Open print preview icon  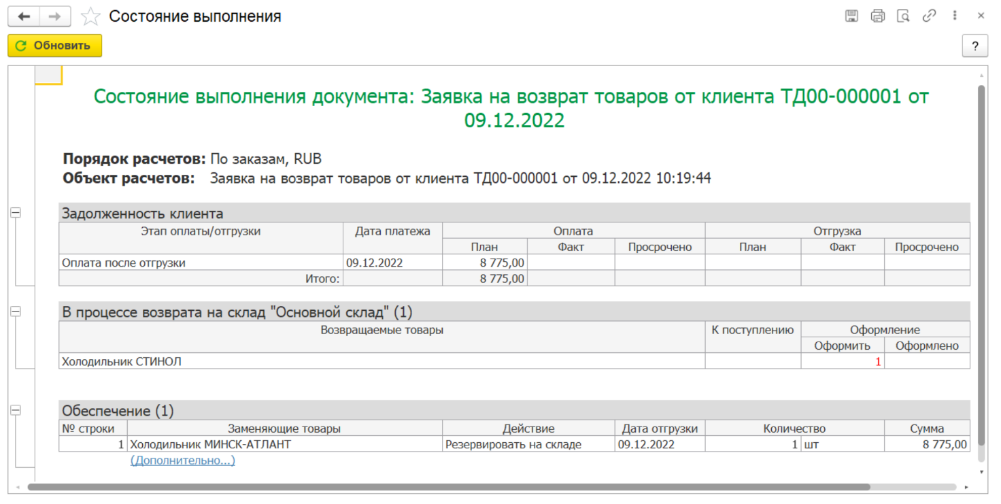903,16
